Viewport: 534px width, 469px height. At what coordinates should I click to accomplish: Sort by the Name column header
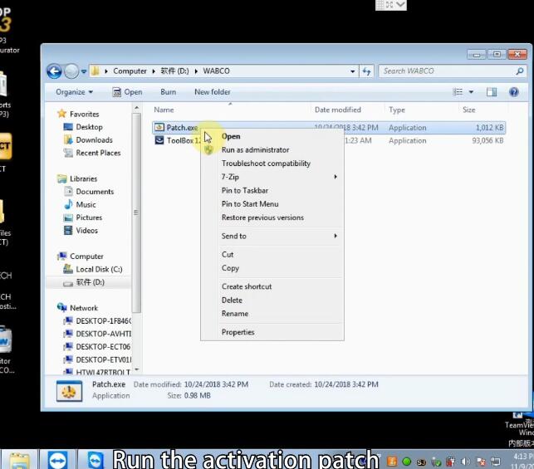pos(164,110)
